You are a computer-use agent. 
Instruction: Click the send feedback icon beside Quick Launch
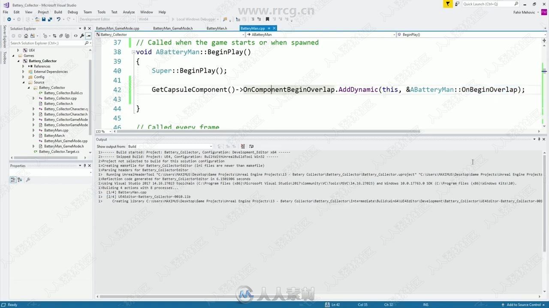coord(457,4)
